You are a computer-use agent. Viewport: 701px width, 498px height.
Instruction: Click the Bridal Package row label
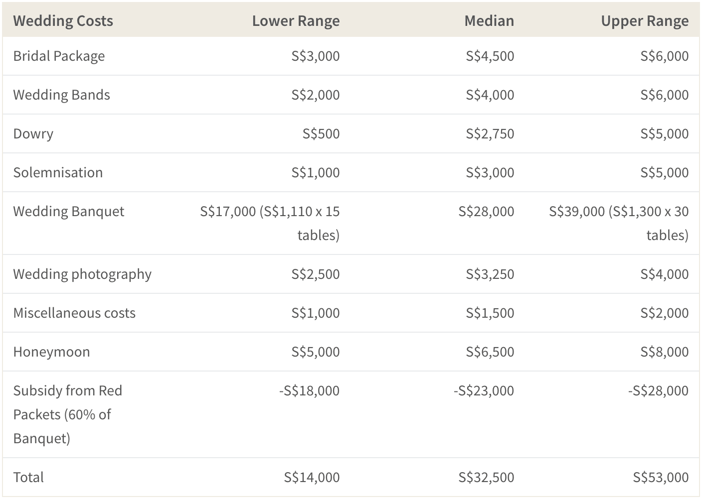(x=59, y=56)
